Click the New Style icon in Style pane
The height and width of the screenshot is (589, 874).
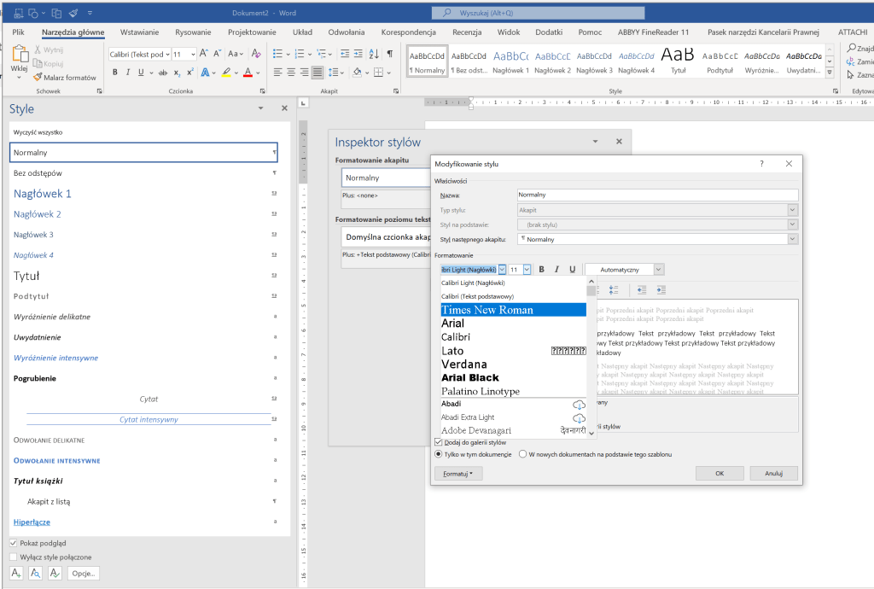point(16,573)
